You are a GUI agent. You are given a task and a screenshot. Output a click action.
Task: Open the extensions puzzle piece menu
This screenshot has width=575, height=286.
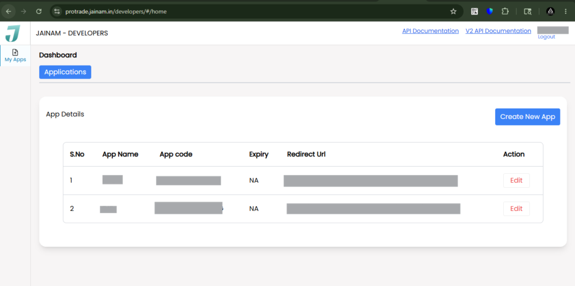[505, 11]
